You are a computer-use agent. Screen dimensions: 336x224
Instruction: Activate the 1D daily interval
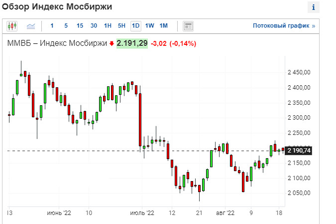(x=135, y=26)
